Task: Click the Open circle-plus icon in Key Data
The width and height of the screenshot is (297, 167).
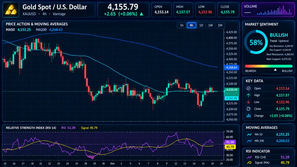Action: [248, 88]
